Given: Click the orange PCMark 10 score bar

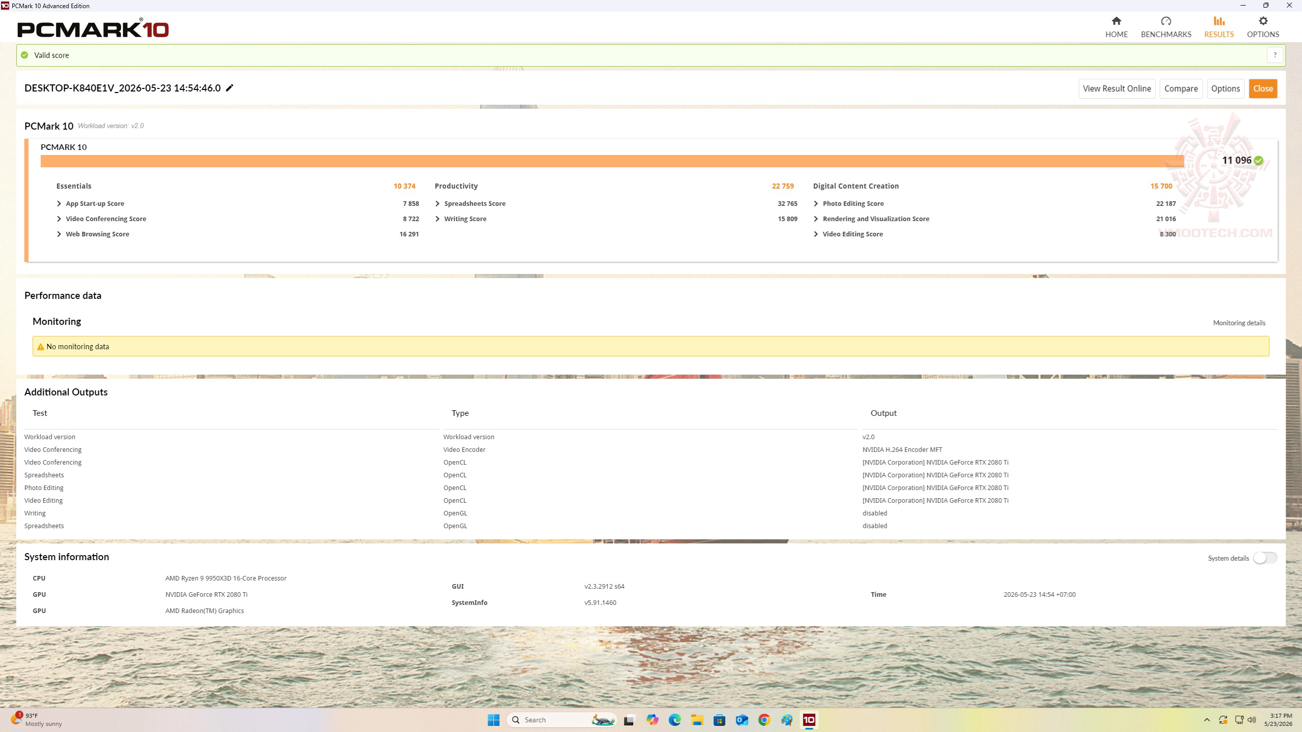Looking at the screenshot, I should tap(612, 161).
